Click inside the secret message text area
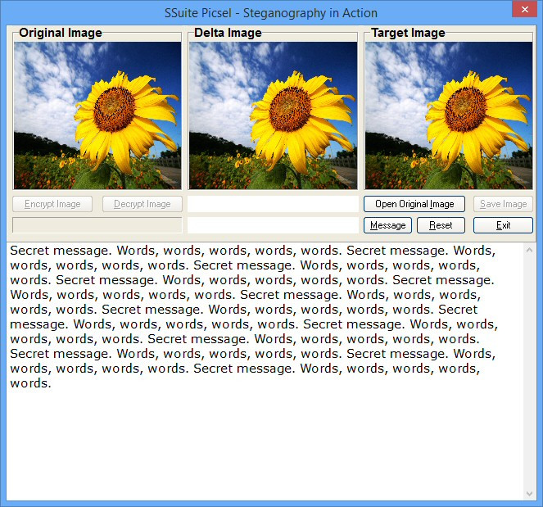The width and height of the screenshot is (543, 507). [x=265, y=371]
